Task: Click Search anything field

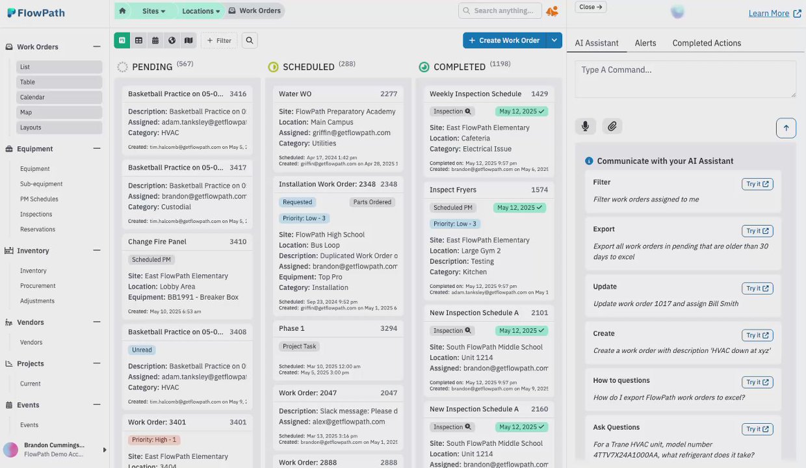Action: click(500, 10)
